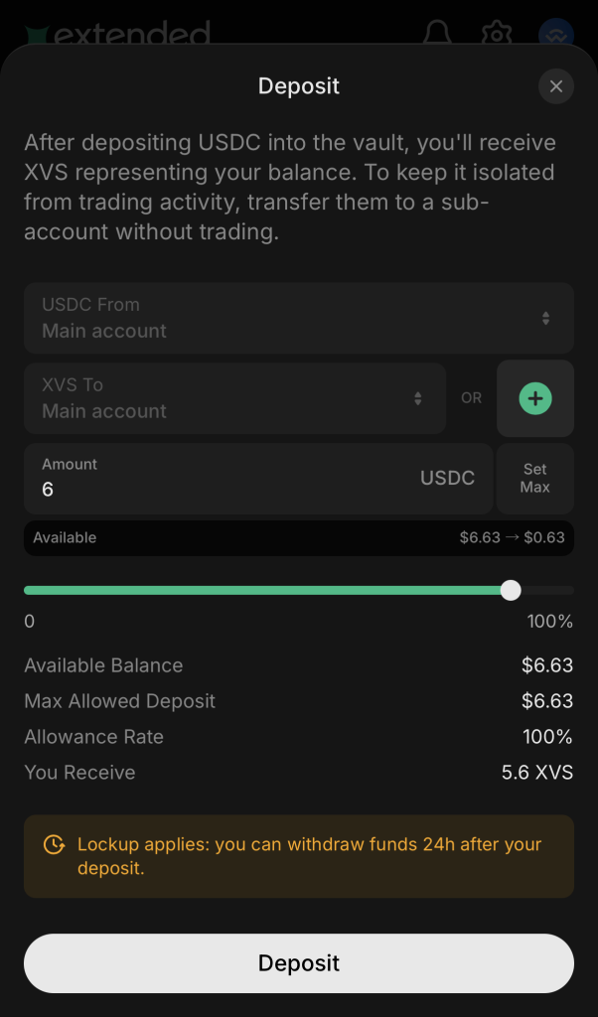598x1017 pixels.
Task: Open the XVS To account dropdown
Action: click(234, 398)
